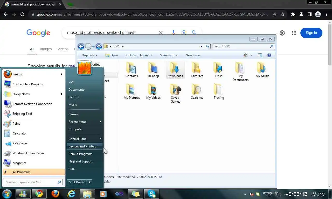Open Documents from Start menu
The width and height of the screenshot is (332, 199).
coord(84,90)
